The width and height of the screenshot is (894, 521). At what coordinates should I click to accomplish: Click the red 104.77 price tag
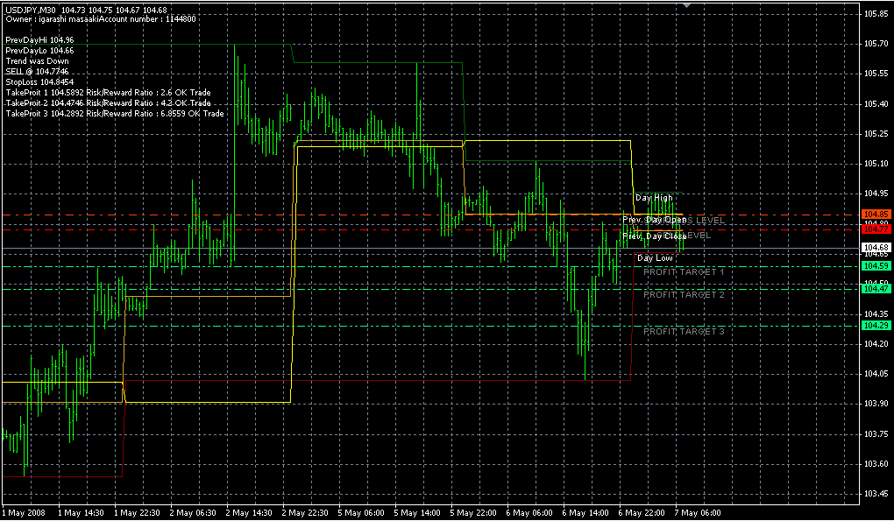pos(876,229)
